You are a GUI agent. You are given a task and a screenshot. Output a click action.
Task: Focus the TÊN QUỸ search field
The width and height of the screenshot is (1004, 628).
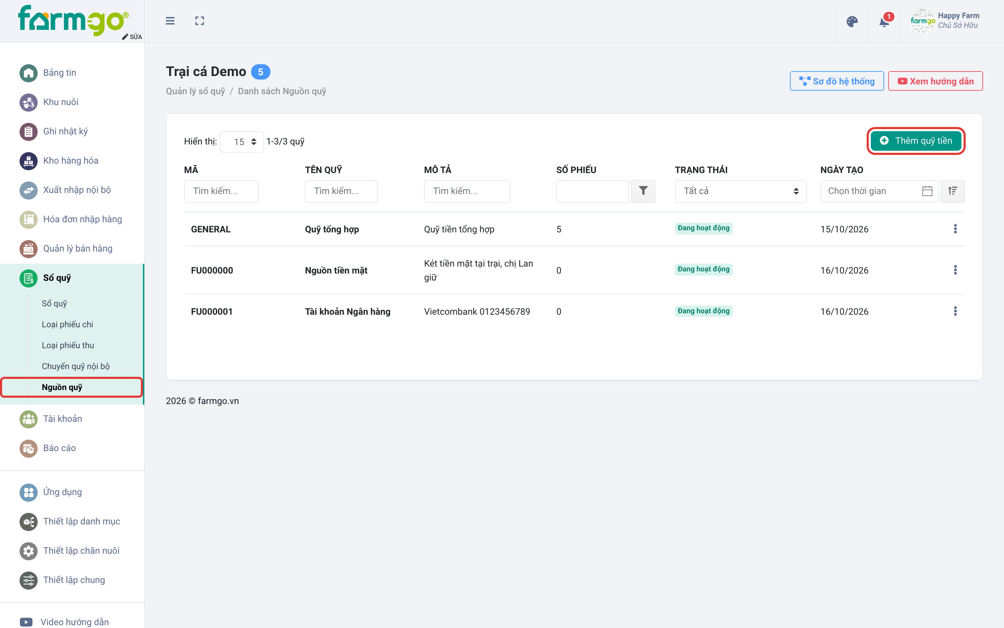(x=341, y=191)
